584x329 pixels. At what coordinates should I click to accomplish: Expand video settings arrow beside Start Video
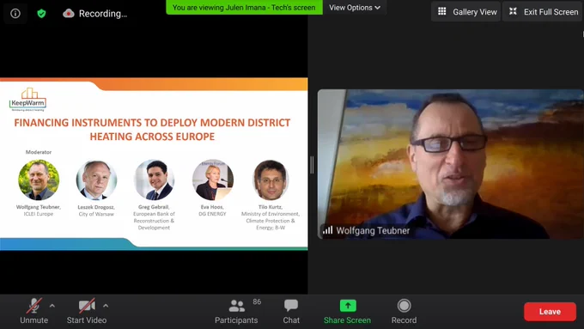click(x=106, y=306)
